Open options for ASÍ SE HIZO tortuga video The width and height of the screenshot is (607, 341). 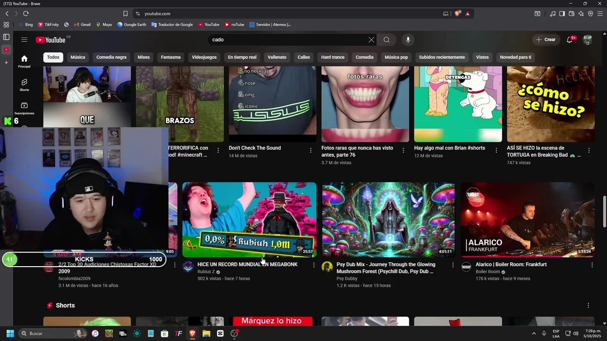coord(589,150)
